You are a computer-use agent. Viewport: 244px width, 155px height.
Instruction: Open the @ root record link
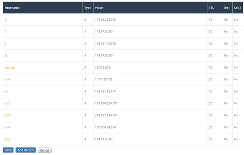point(6,56)
